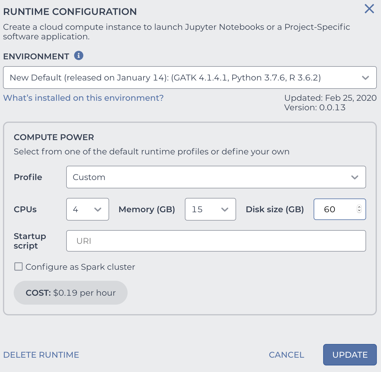Click the Startup script label
The image size is (381, 372).
point(30,241)
